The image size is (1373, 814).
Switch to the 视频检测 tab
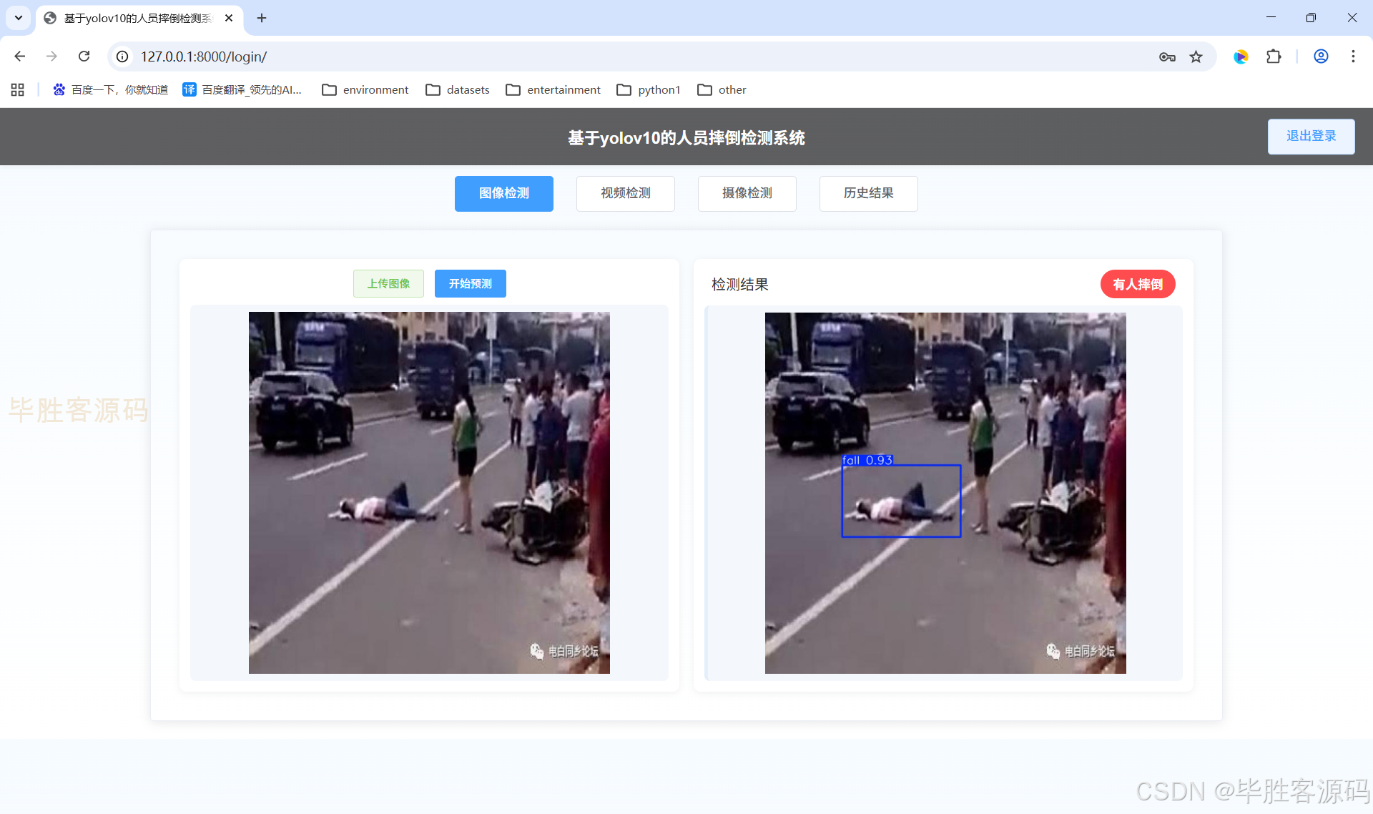point(625,193)
